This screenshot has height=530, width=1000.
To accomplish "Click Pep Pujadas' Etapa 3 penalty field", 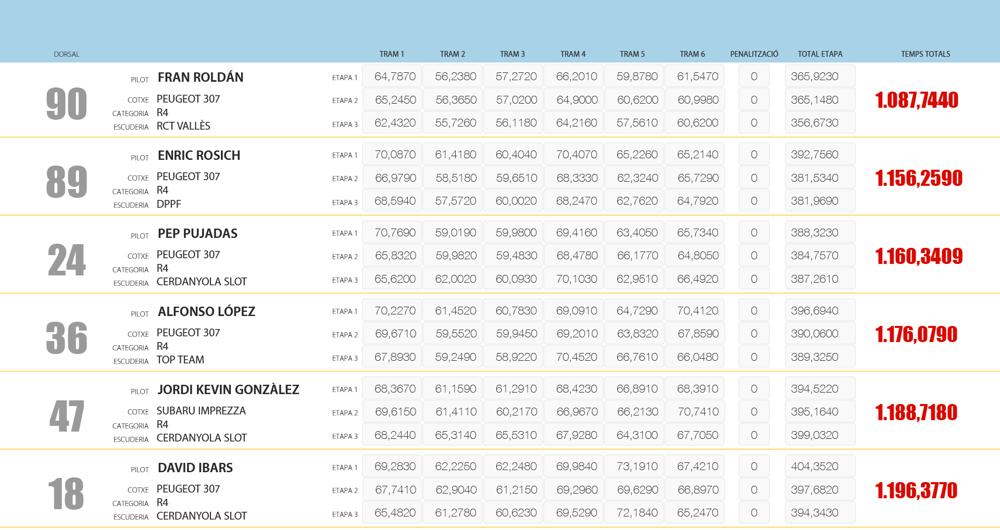I will click(754, 279).
